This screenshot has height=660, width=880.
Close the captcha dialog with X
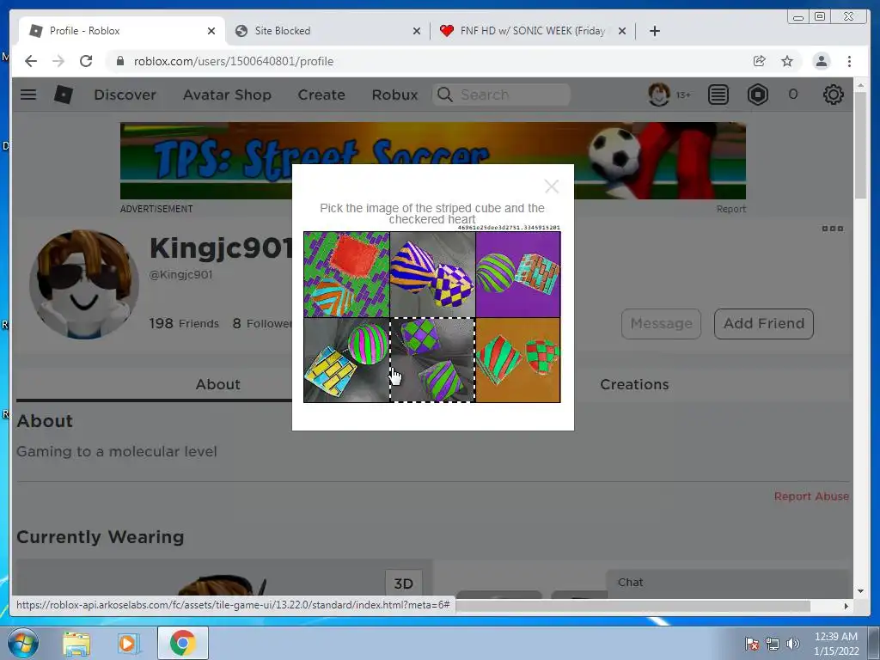pos(552,186)
